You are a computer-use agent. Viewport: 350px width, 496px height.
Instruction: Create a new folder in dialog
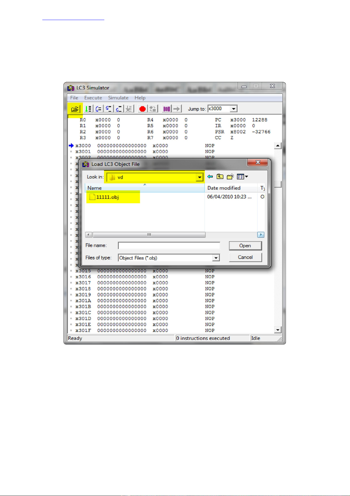pyautogui.click(x=230, y=177)
